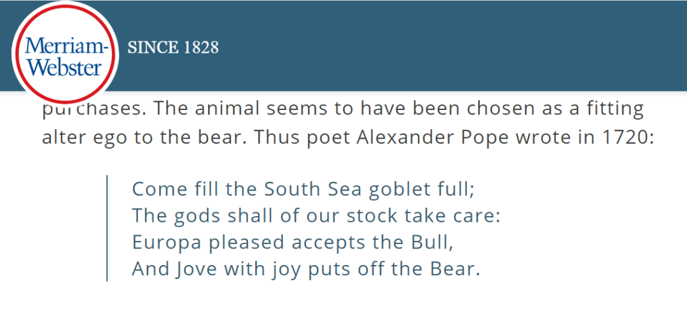Viewport: 687px width, 314px height.
Task: Click the Merriam-Webster logo
Action: (x=65, y=56)
